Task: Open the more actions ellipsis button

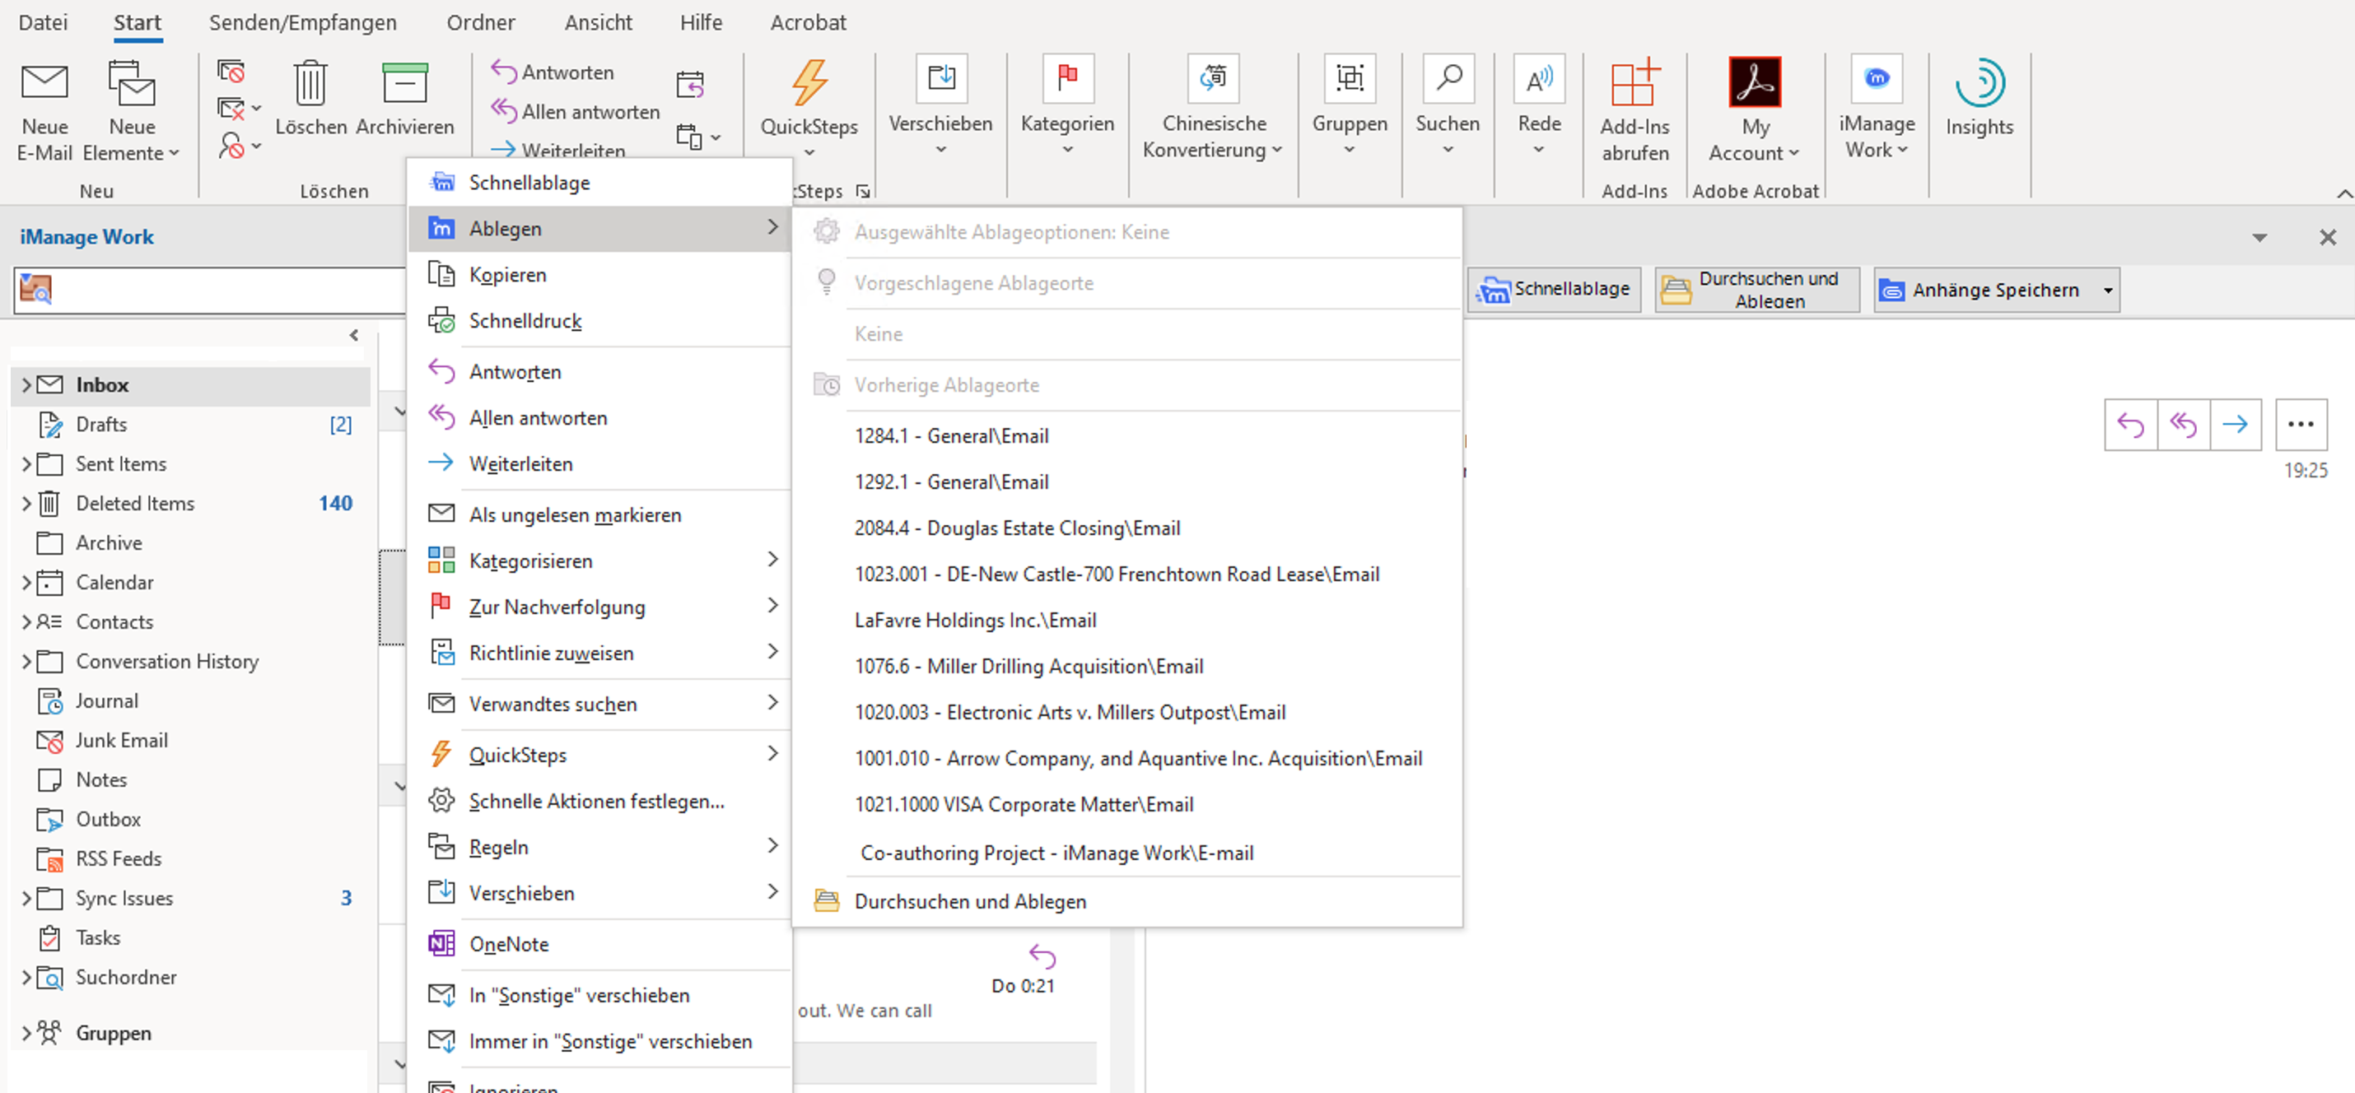Action: click(x=2300, y=424)
